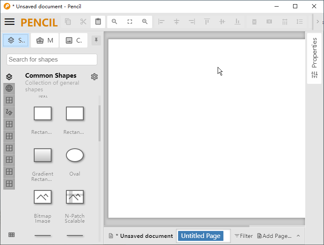Select the Common Shapes layers collection icon
Viewport: 324px width, 245px height.
[9, 77]
